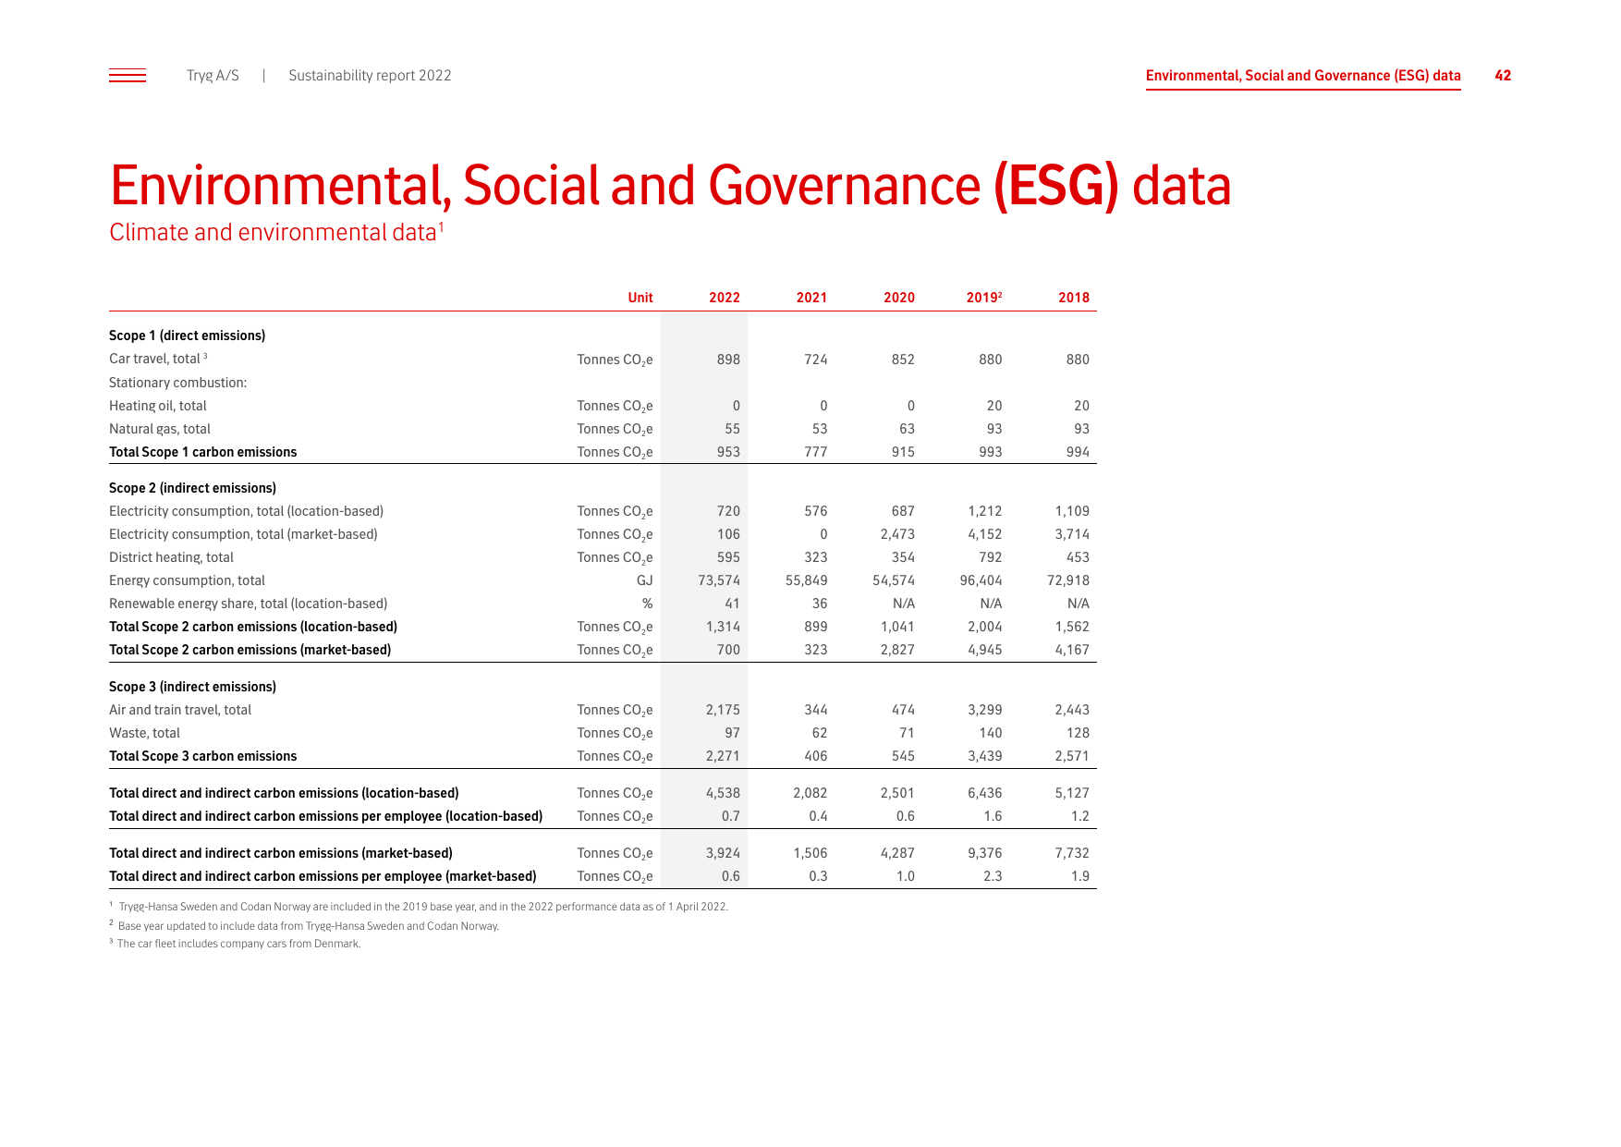
Task: Select the 2022 column header
Action: pos(725,298)
